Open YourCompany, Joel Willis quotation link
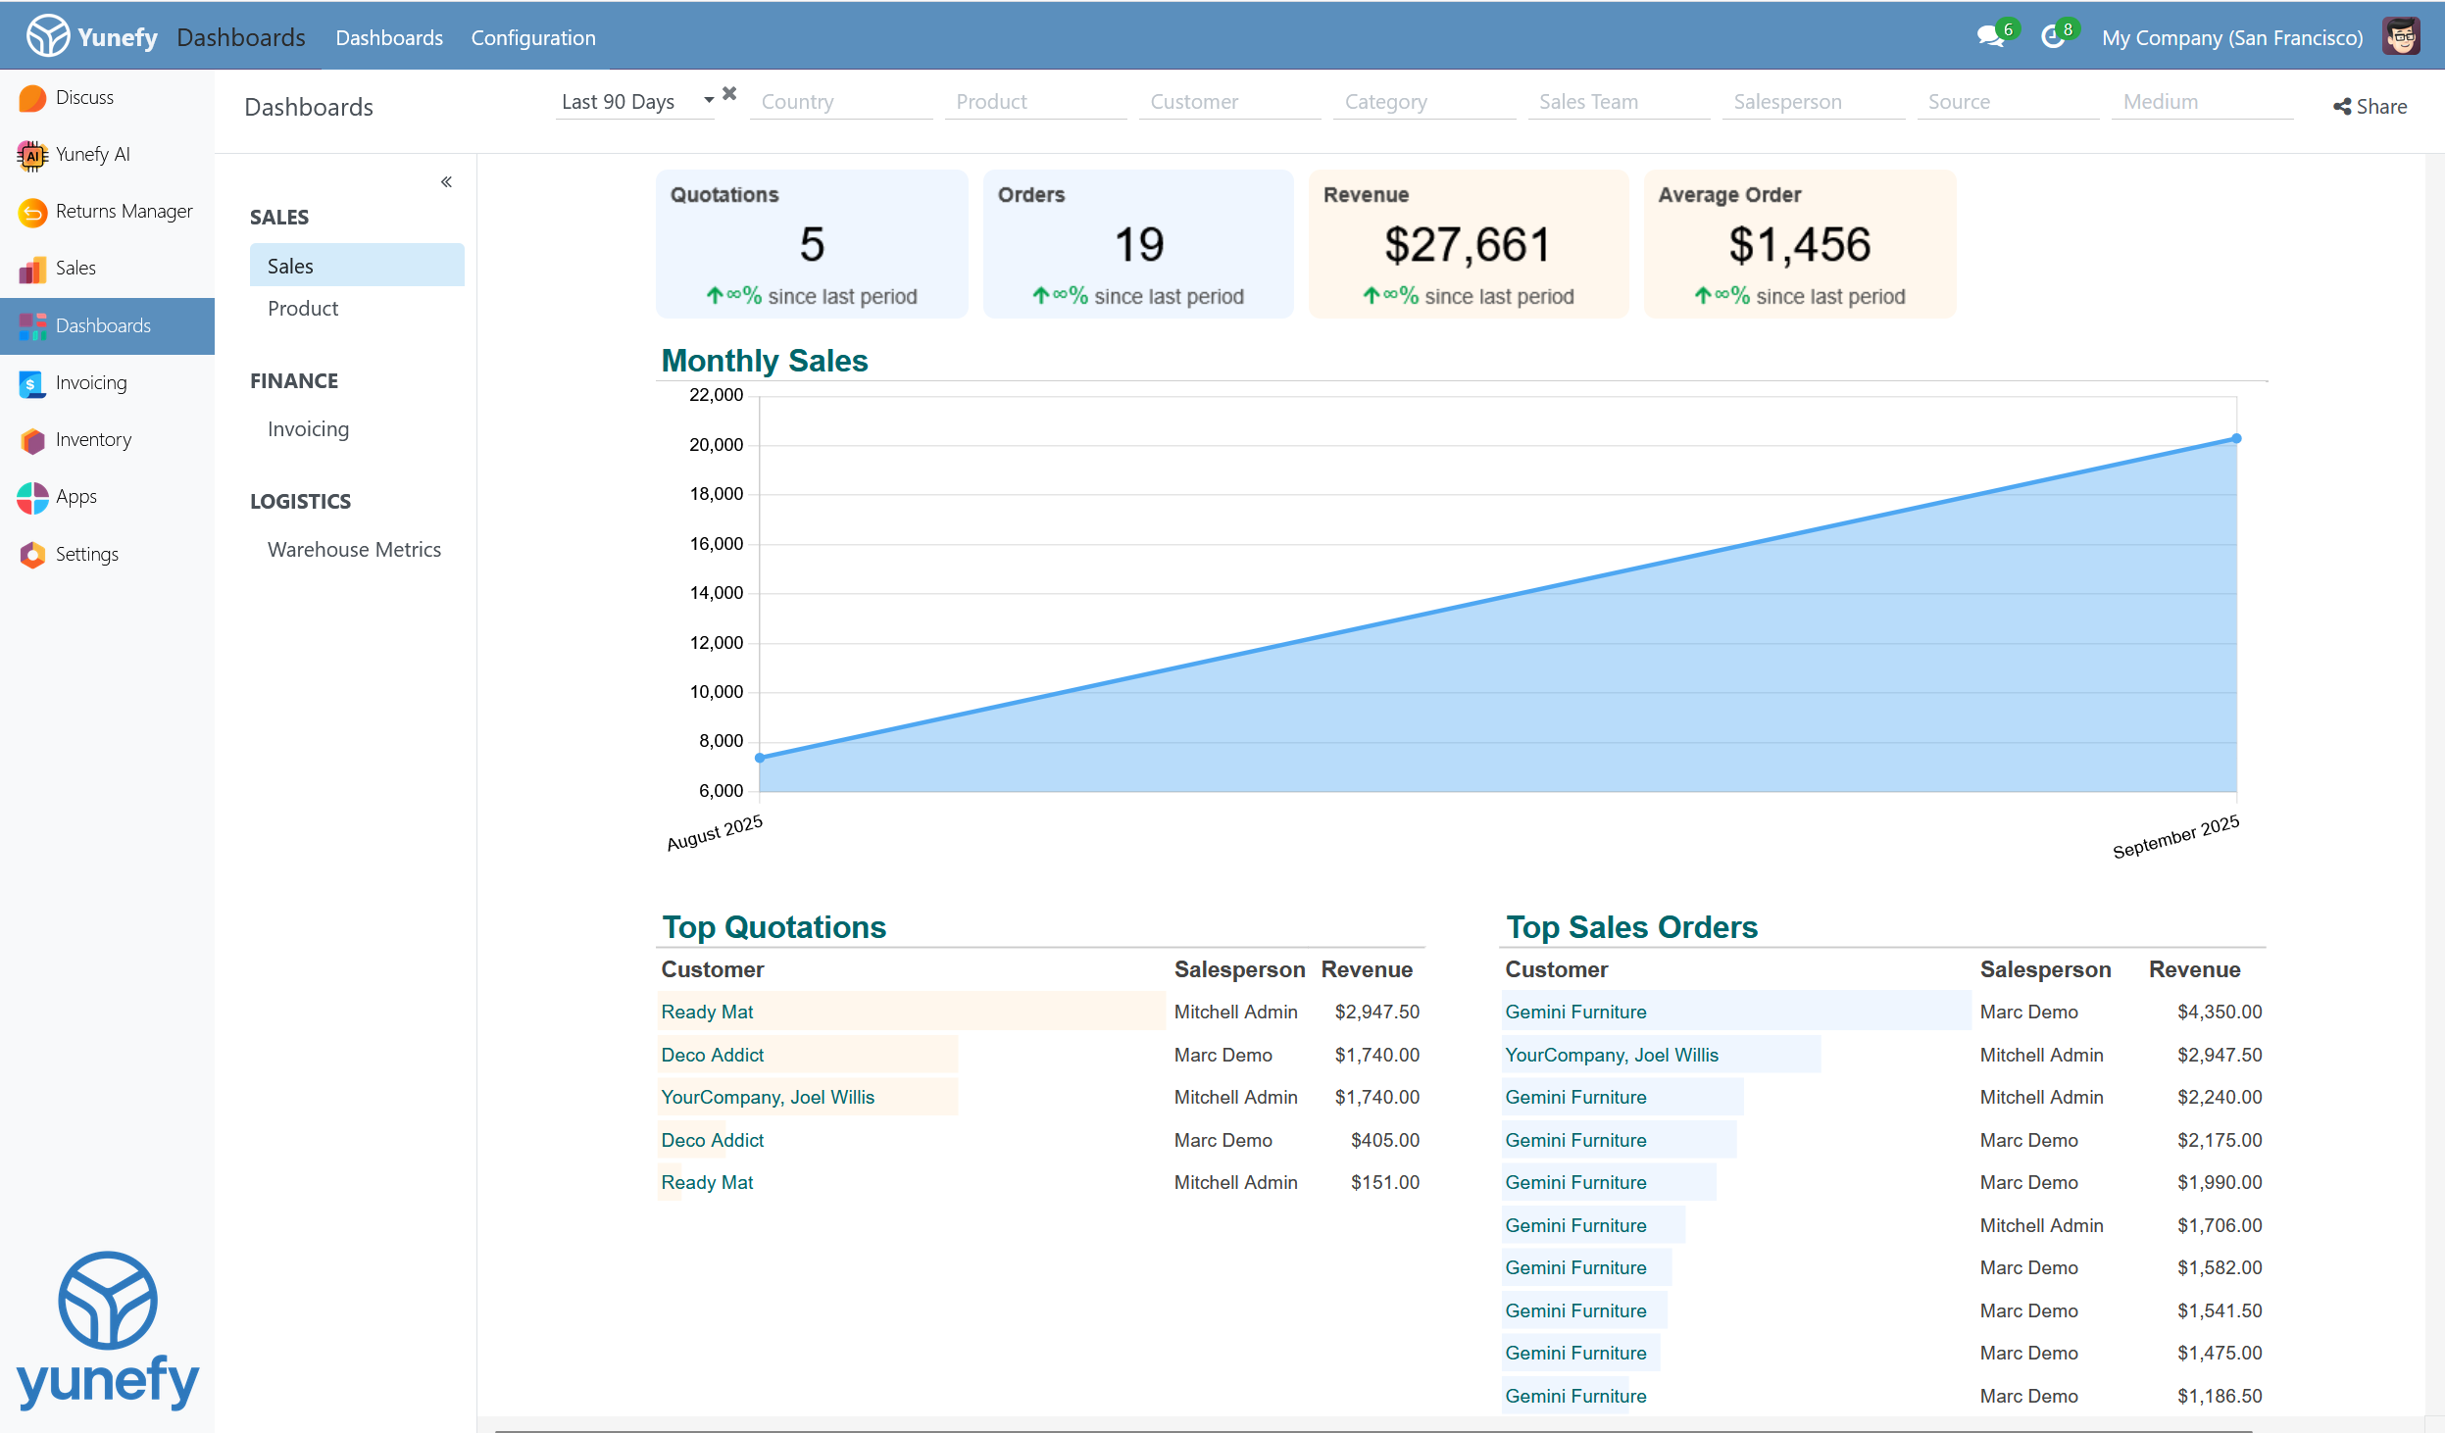 767,1098
